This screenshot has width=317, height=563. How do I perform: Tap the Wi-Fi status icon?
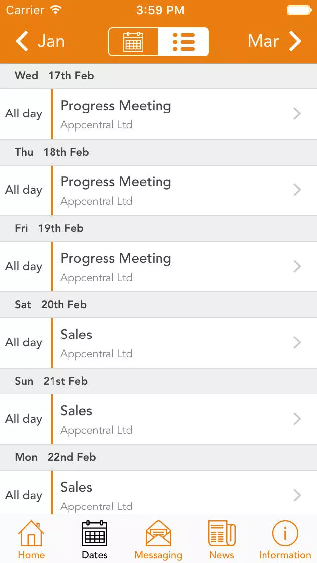pos(55,10)
